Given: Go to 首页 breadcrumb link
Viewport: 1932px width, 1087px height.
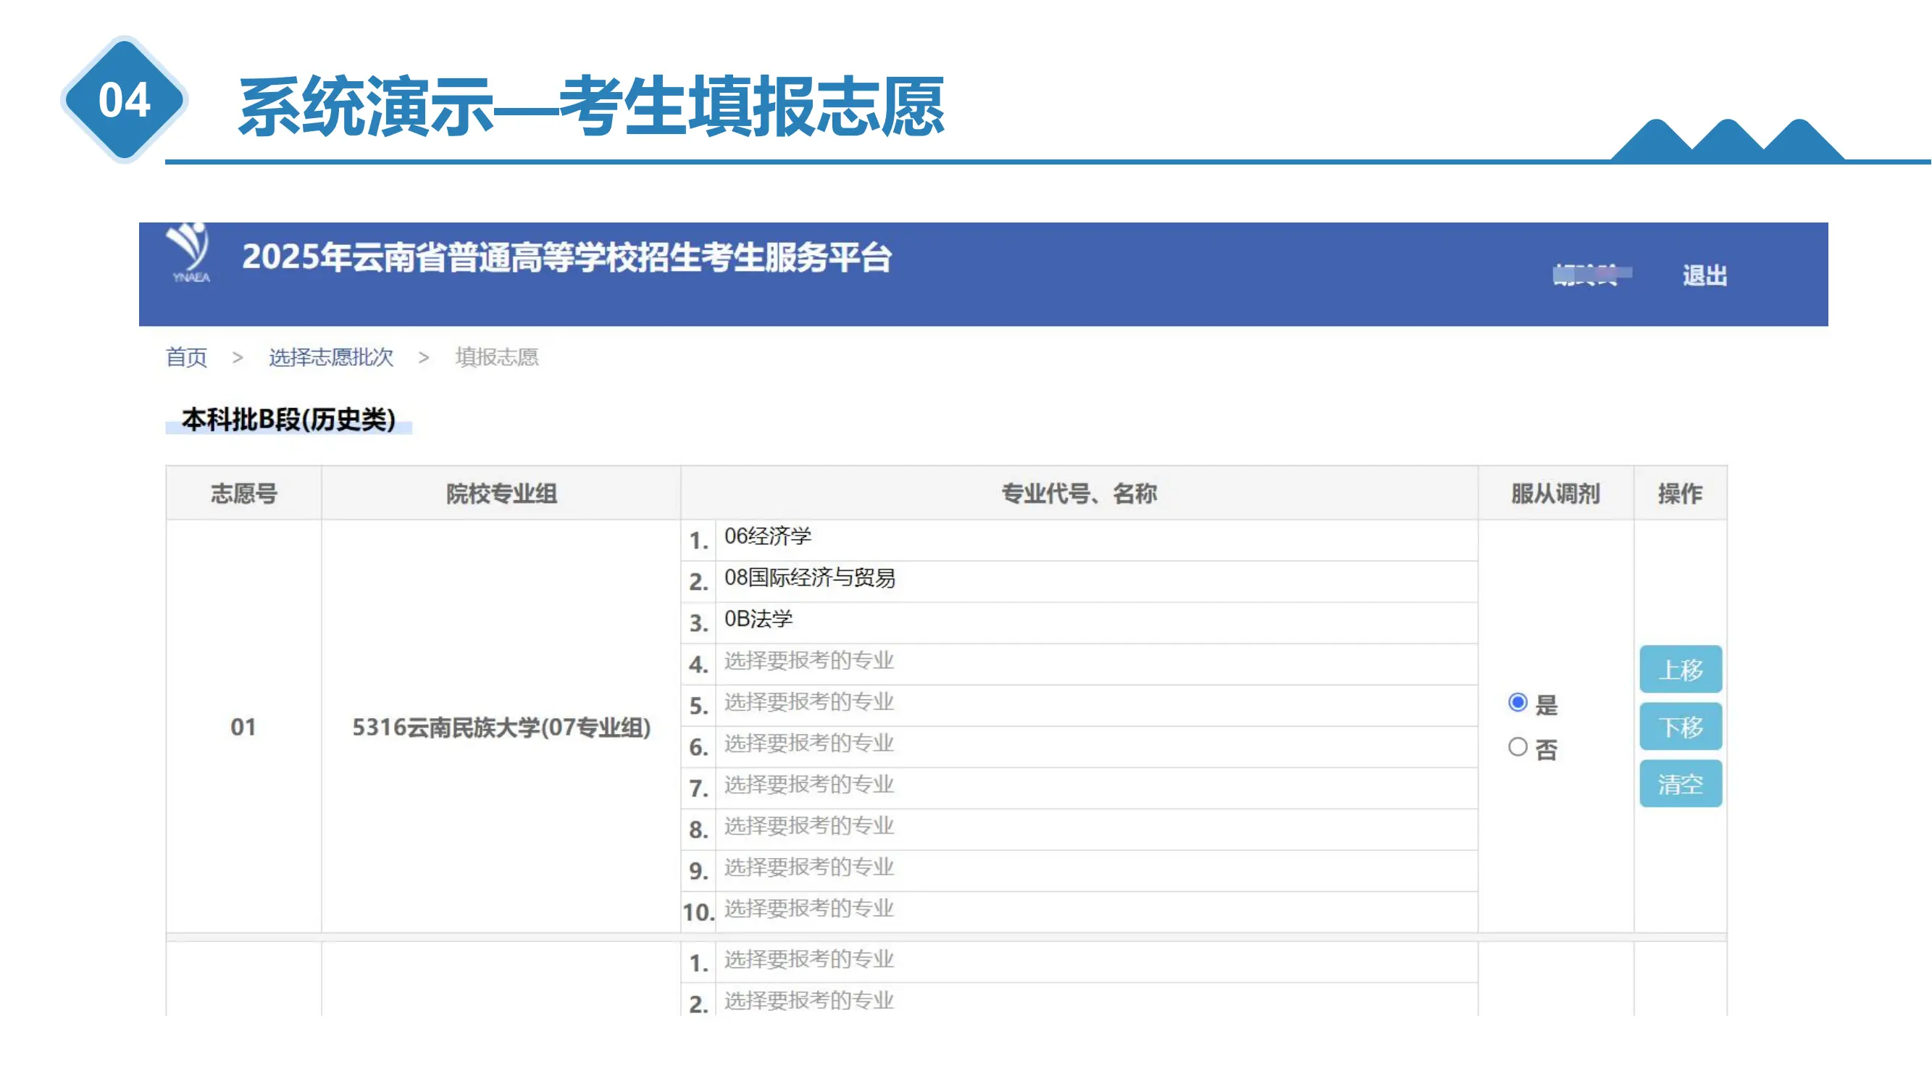Looking at the screenshot, I should click(x=186, y=357).
